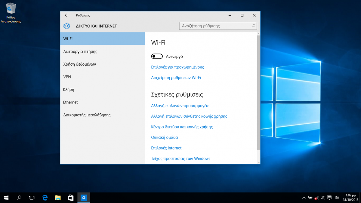The height and width of the screenshot is (203, 361).
Task: Go back using the Settings back arrow
Action: click(x=66, y=15)
